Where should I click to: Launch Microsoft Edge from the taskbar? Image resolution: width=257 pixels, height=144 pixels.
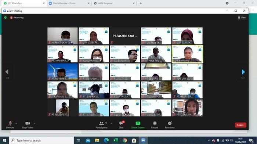(106, 140)
